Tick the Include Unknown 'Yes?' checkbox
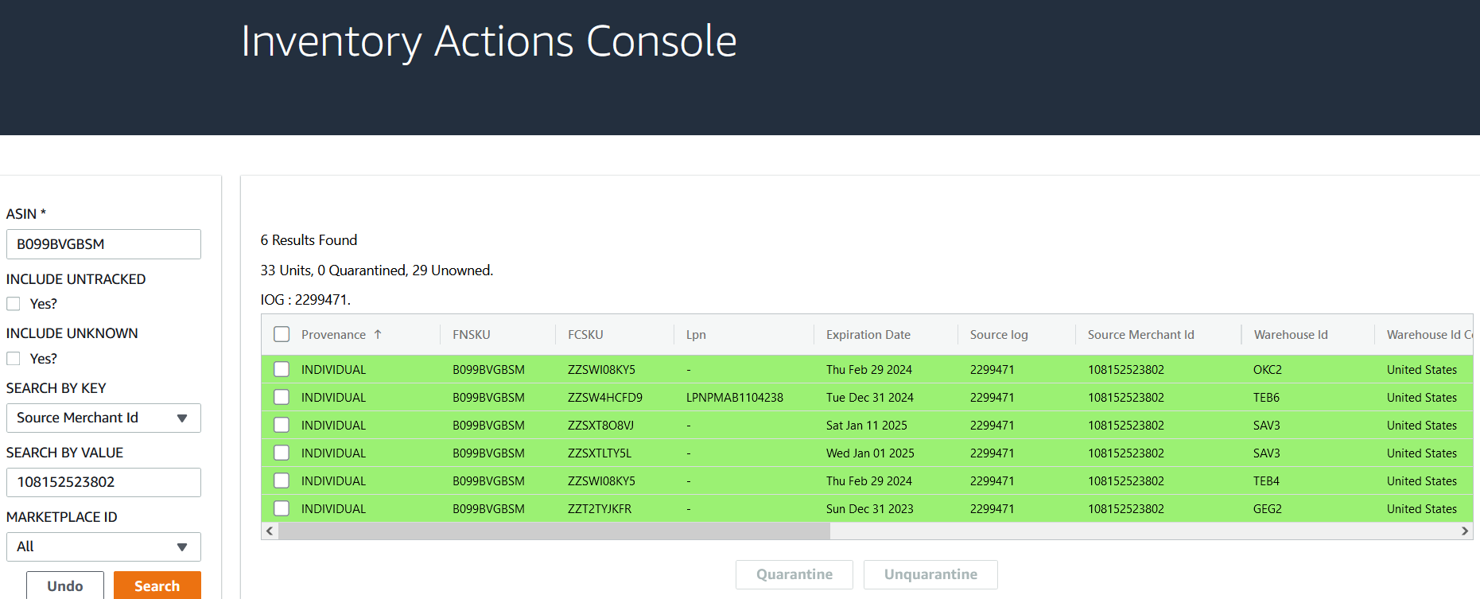 coord(14,359)
